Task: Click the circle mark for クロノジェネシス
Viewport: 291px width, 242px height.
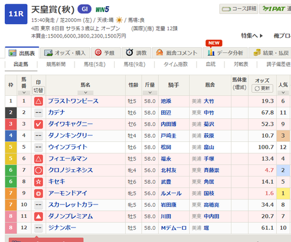Action: [x=38, y=170]
